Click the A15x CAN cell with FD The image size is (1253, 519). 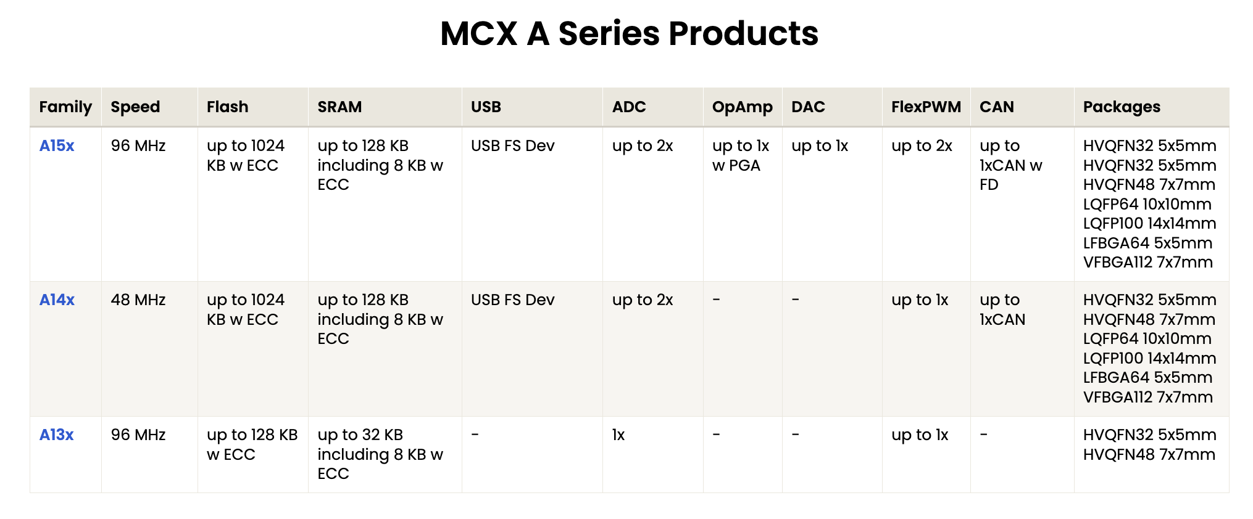(x=1022, y=205)
